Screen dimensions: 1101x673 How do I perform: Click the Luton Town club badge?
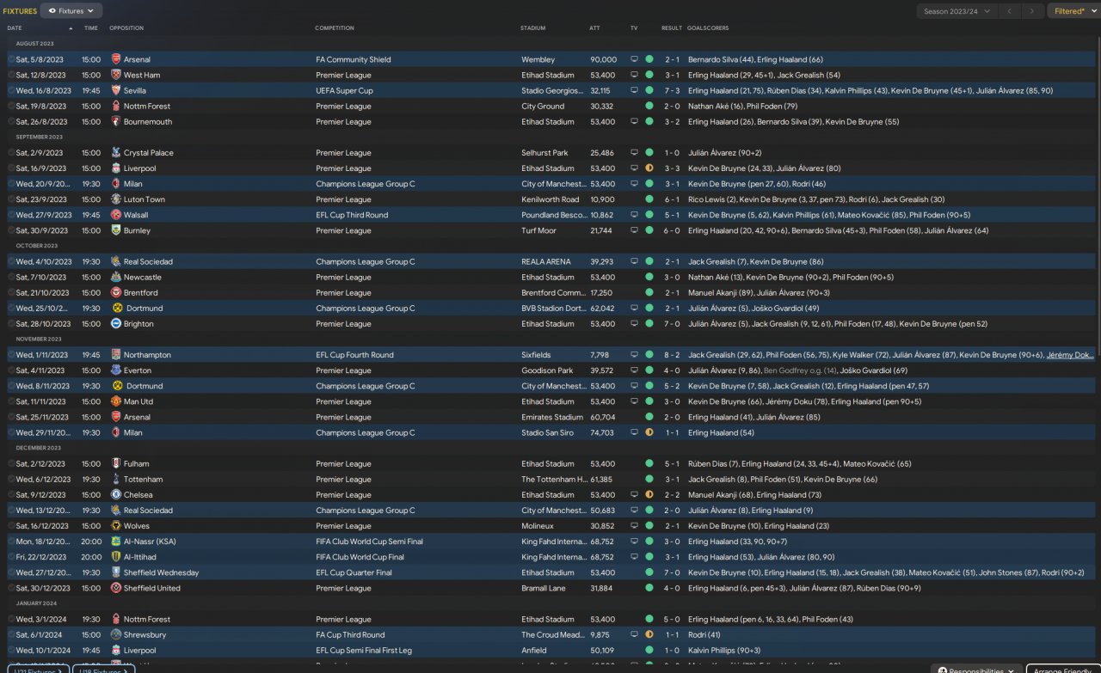tap(116, 199)
